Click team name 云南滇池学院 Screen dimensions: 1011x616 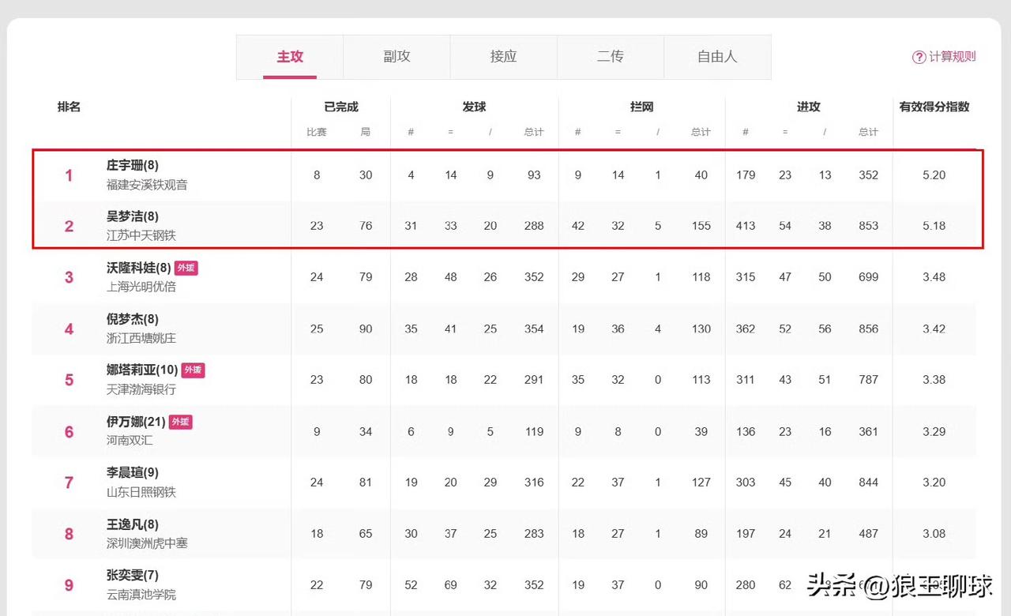141,595
